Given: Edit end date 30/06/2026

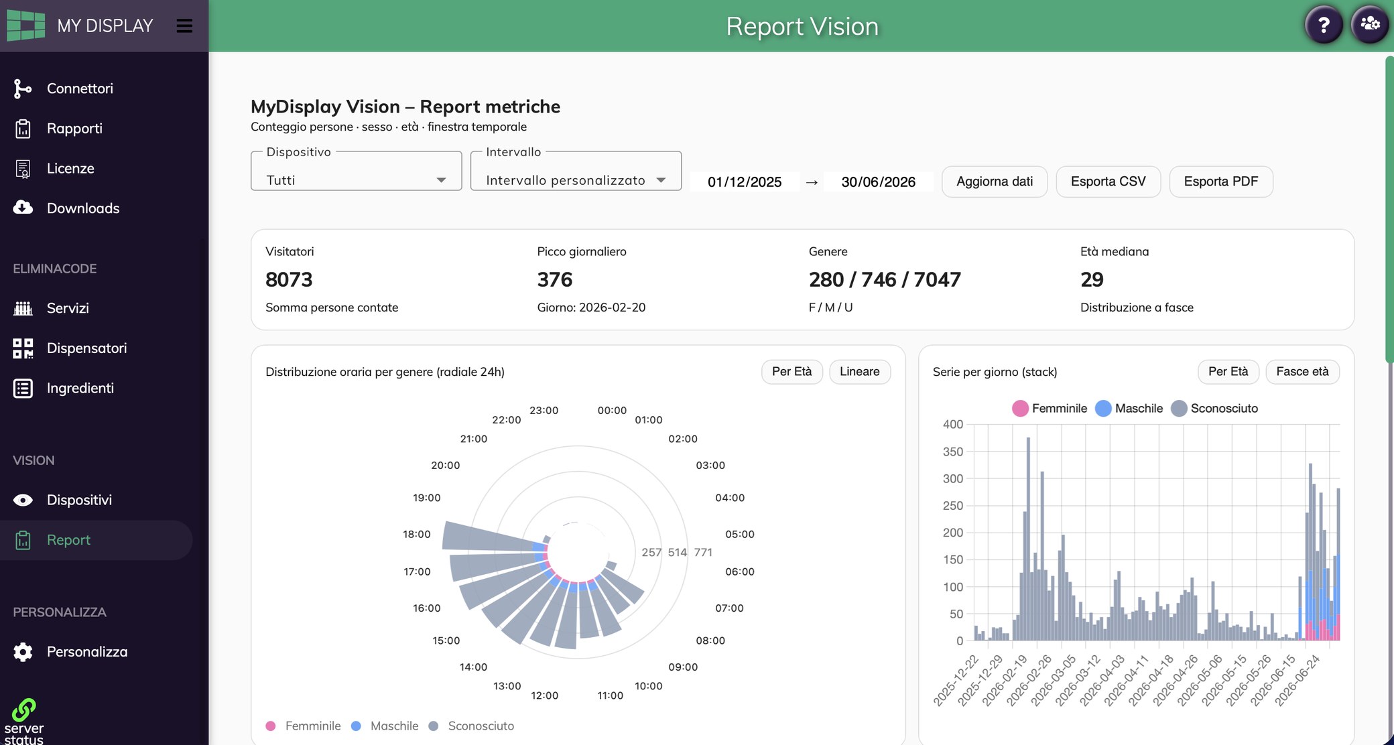Looking at the screenshot, I should point(878,182).
